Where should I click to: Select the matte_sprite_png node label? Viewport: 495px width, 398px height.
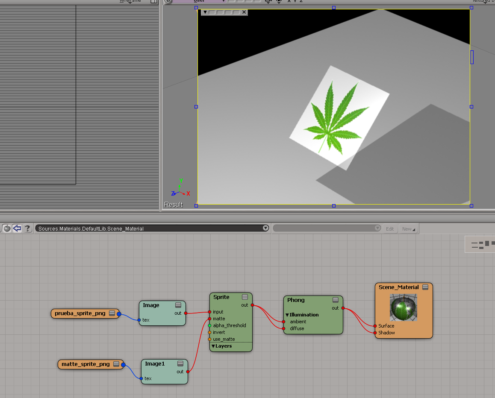(85, 364)
